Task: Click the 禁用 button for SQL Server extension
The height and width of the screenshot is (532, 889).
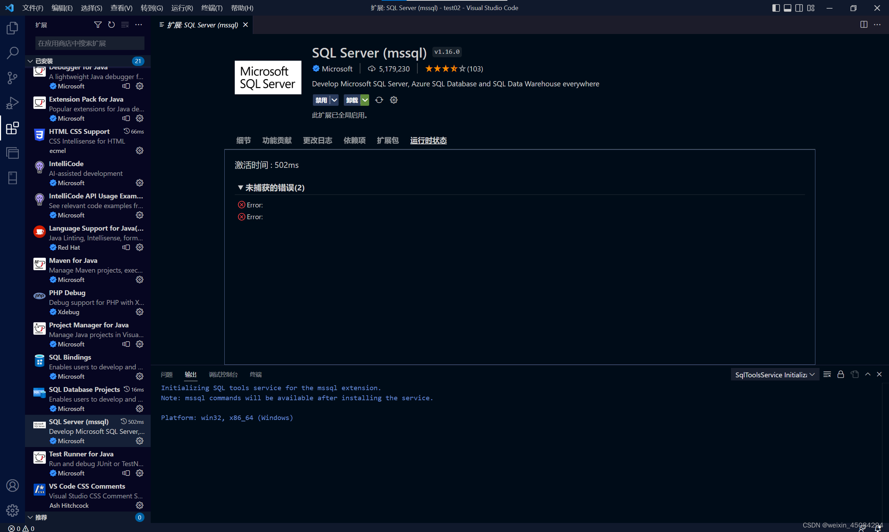Action: (x=321, y=100)
